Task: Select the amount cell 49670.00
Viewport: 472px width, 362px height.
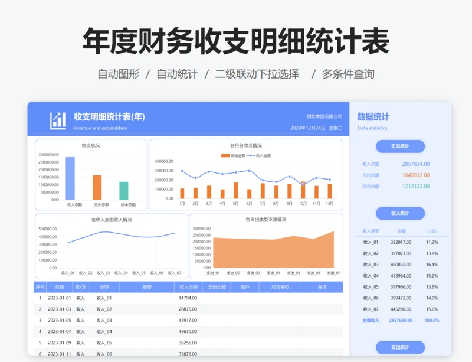Action: (x=188, y=331)
